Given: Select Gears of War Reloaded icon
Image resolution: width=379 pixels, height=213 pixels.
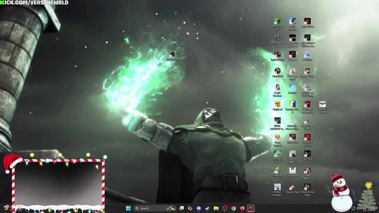Looking at the screenshot, I should pyautogui.click(x=292, y=41).
